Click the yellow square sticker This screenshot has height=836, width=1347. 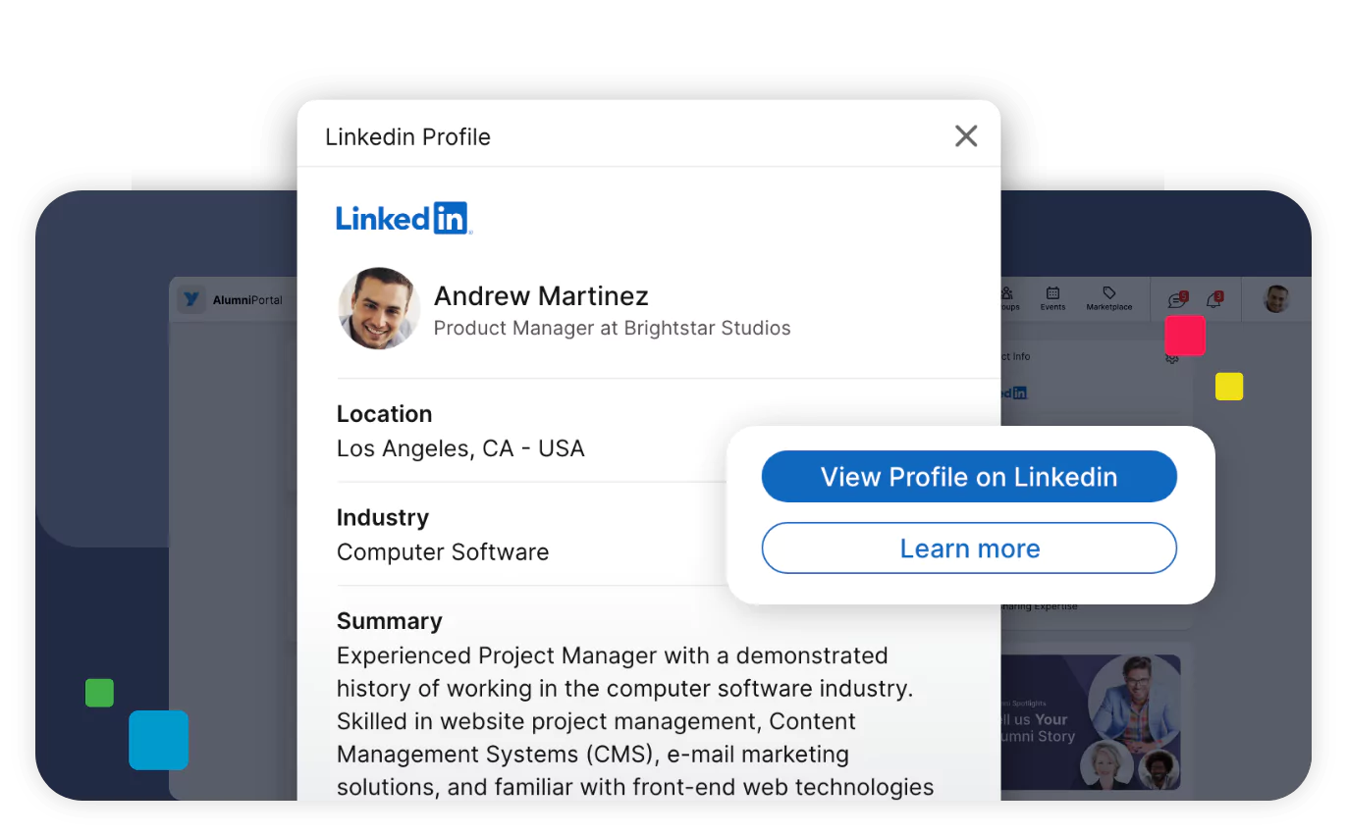click(x=1228, y=387)
